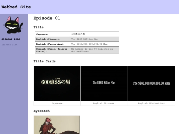Click the Eyecatch section heading

tap(41, 111)
